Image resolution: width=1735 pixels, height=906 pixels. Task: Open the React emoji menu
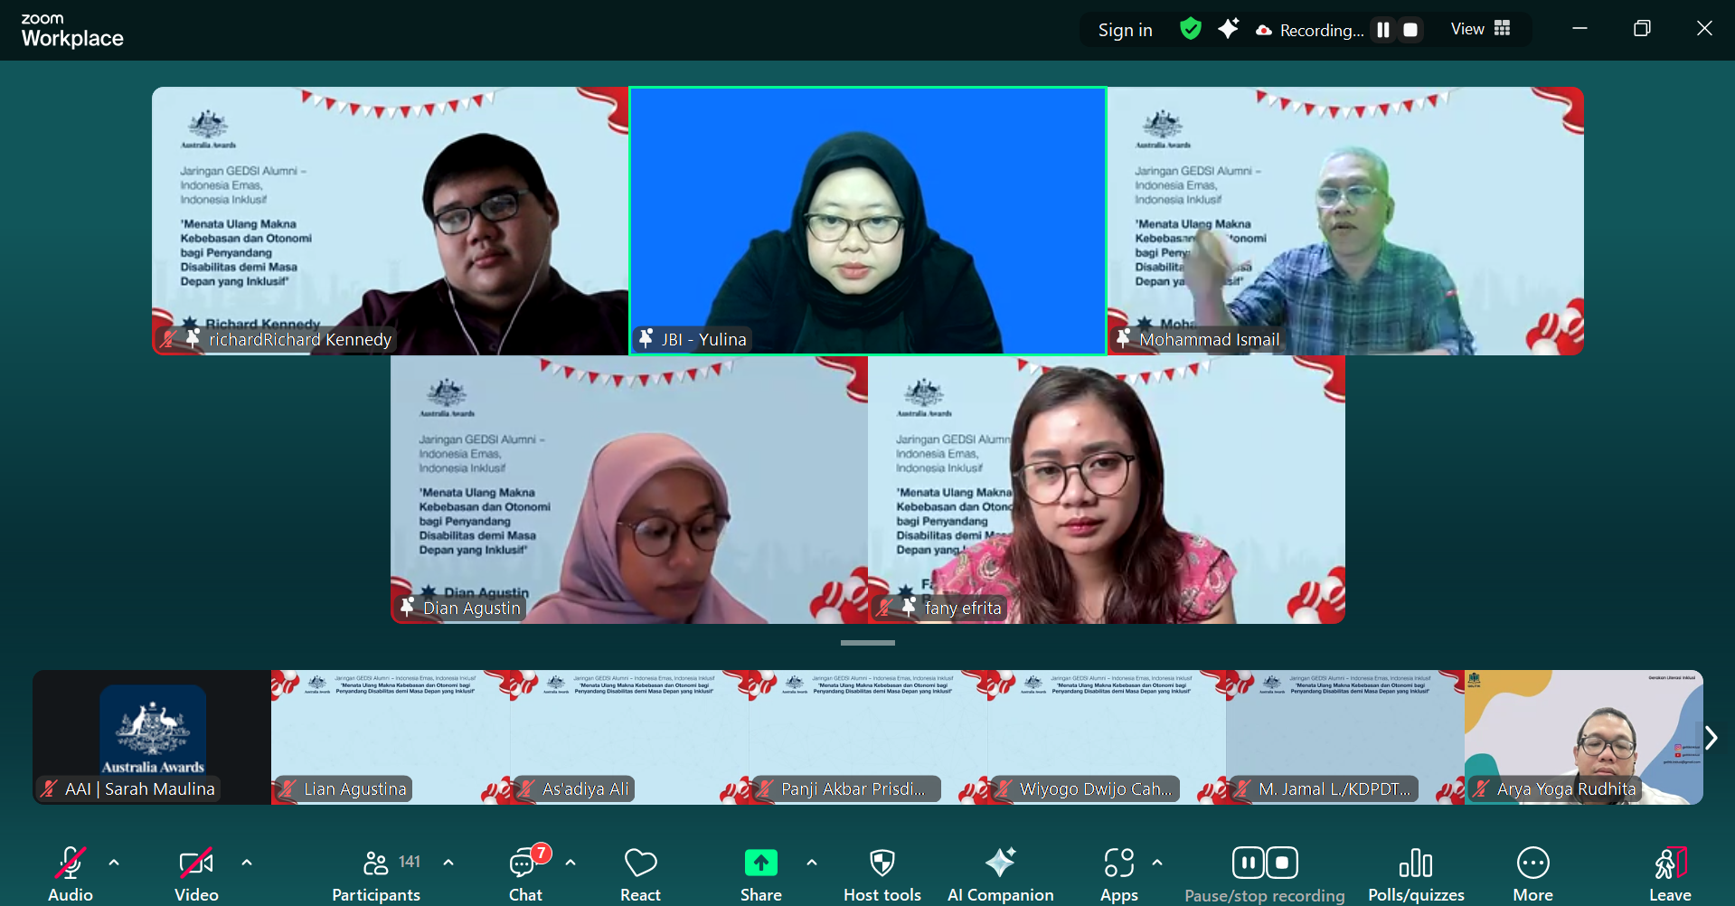[640, 874]
